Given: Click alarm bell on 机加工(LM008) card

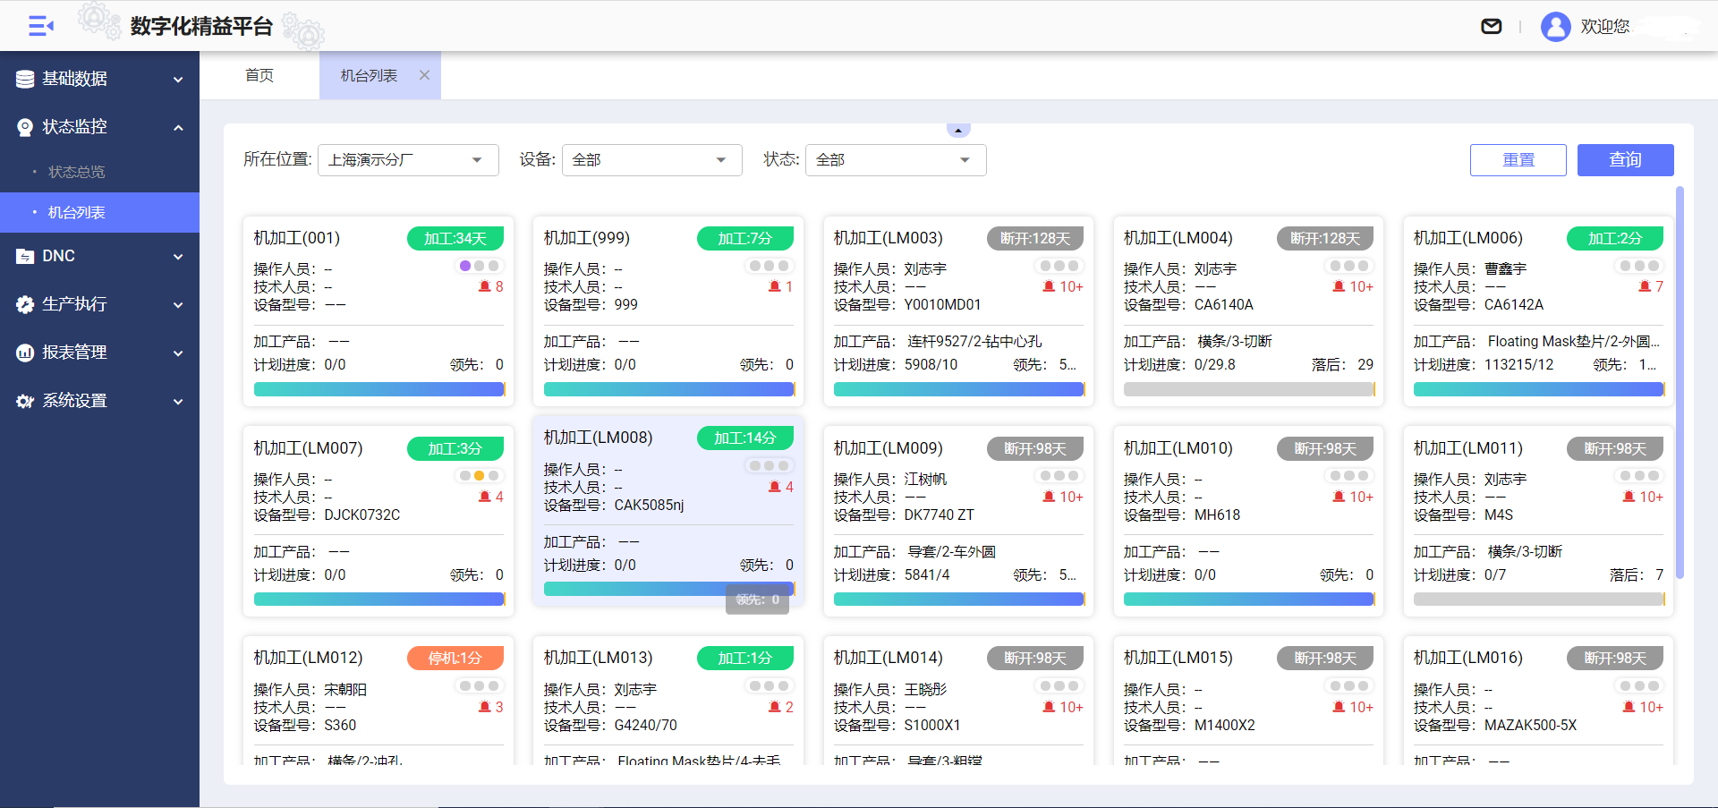Looking at the screenshot, I should tap(775, 487).
